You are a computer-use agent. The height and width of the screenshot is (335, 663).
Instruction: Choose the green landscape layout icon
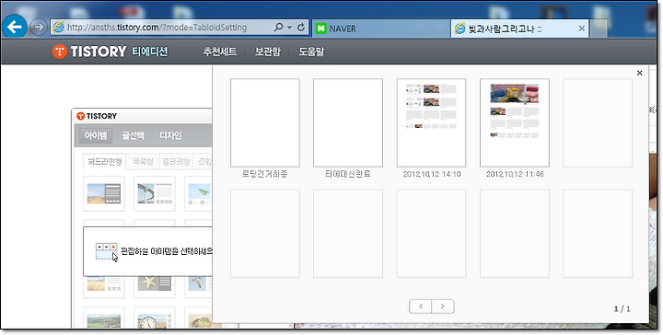pos(104,318)
